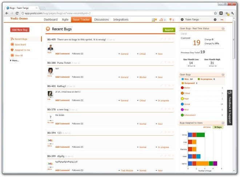This screenshot has height=177, width=240.
Task: Click Add Comment on BG-378
Action: click(63, 124)
